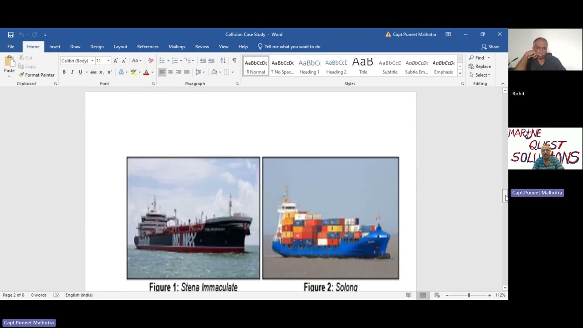Insert a numbered list
The width and height of the screenshot is (583, 328).
pos(175,61)
